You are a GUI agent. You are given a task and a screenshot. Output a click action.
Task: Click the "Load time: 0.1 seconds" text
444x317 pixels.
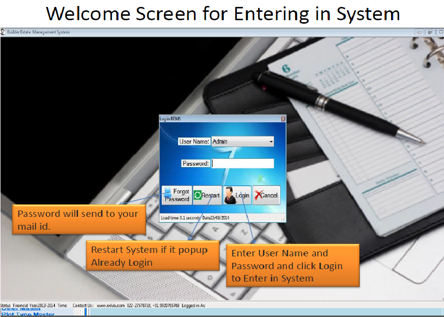[181, 217]
